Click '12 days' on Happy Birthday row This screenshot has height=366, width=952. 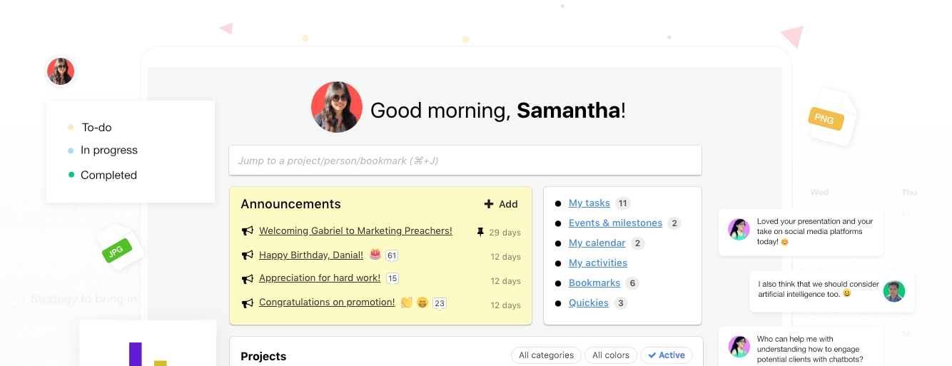click(x=505, y=257)
